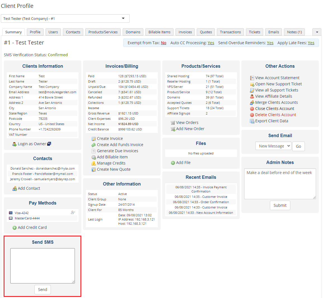
Task: Click the Summary tab
Action: 13,32
